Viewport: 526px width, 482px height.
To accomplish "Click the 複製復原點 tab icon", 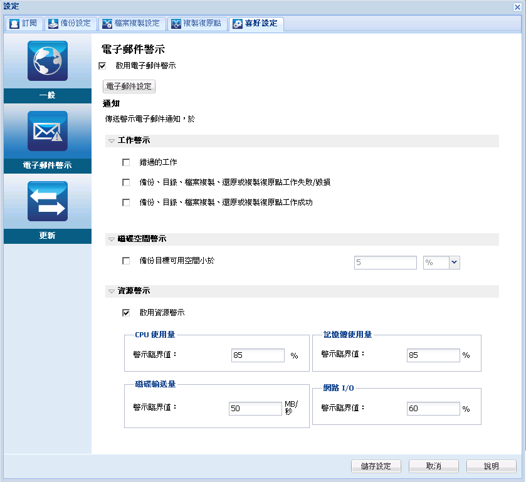I will (176, 24).
